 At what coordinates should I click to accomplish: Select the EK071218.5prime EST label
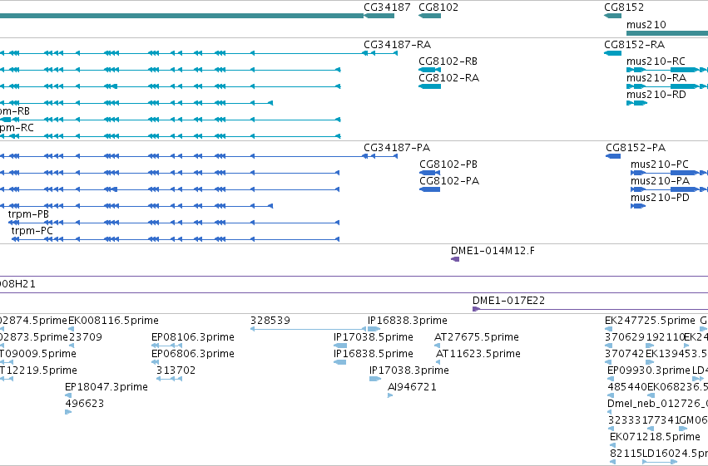(655, 437)
